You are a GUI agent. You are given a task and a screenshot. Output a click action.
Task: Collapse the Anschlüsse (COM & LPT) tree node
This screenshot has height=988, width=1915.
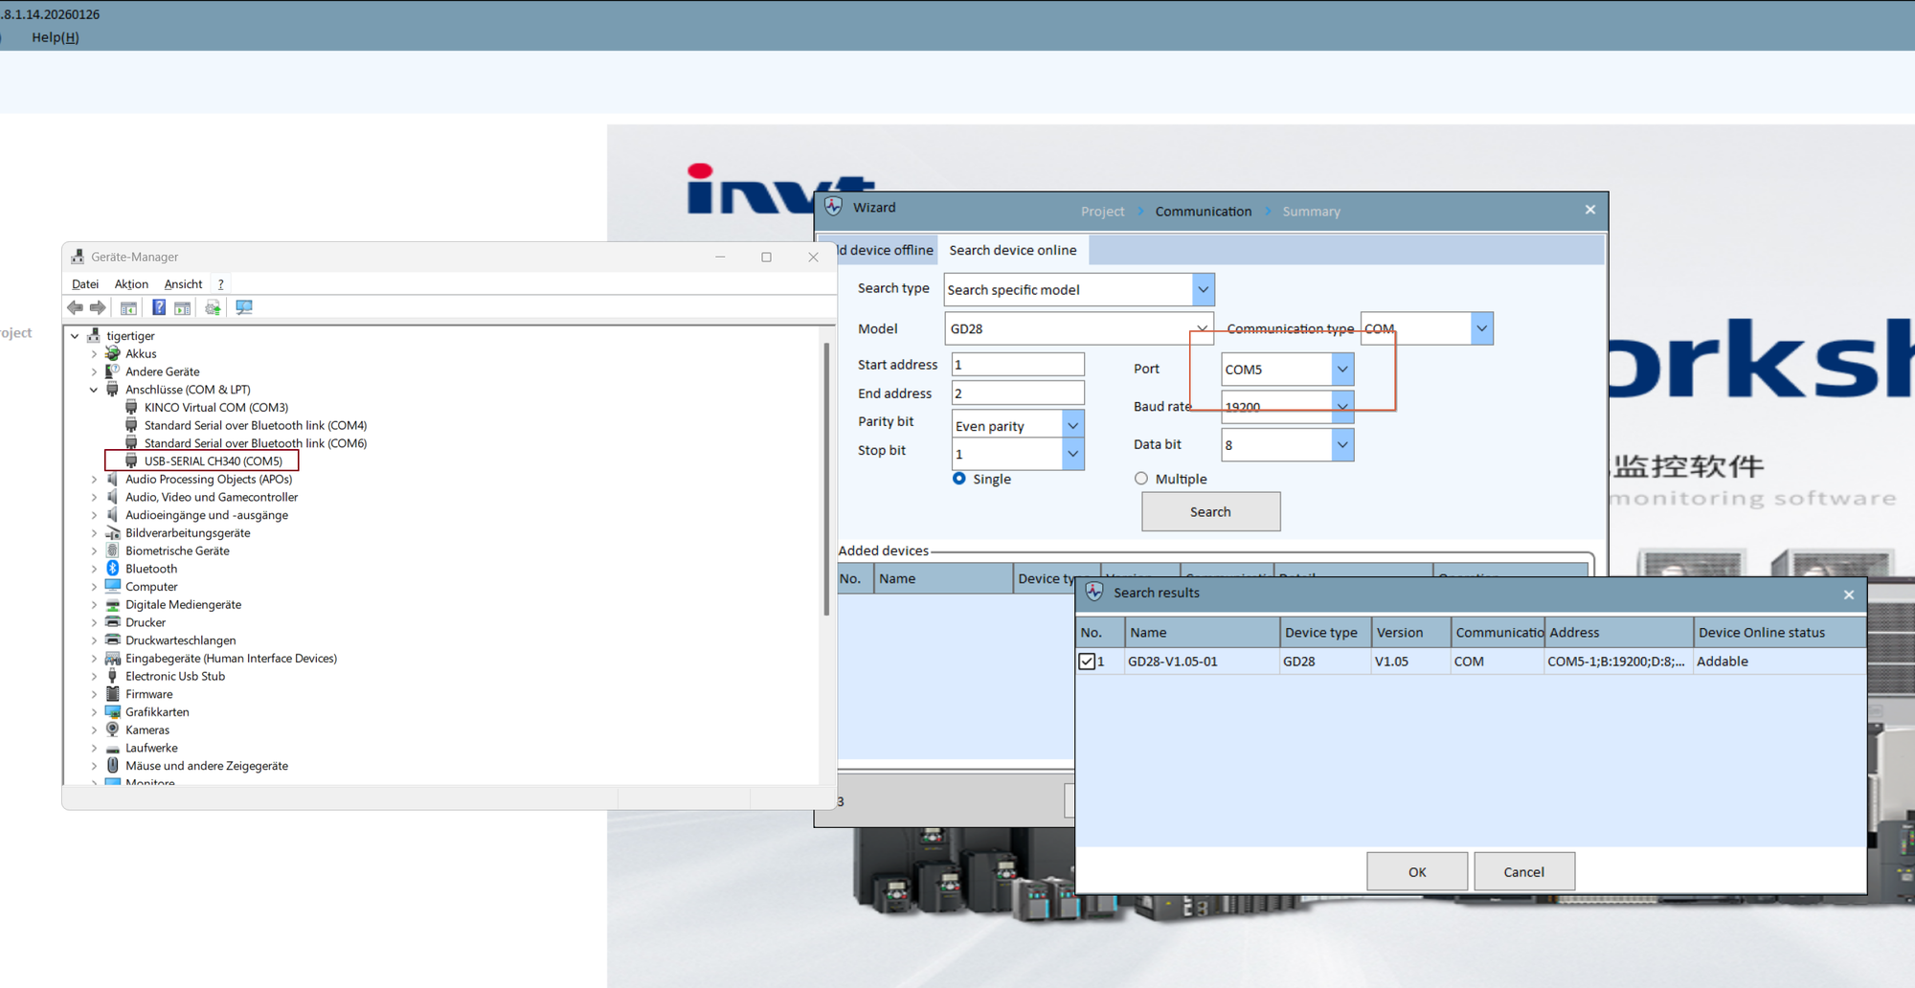[94, 390]
